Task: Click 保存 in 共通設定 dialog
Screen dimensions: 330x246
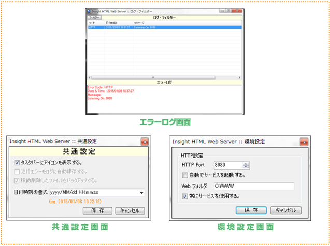Action: coord(97,211)
